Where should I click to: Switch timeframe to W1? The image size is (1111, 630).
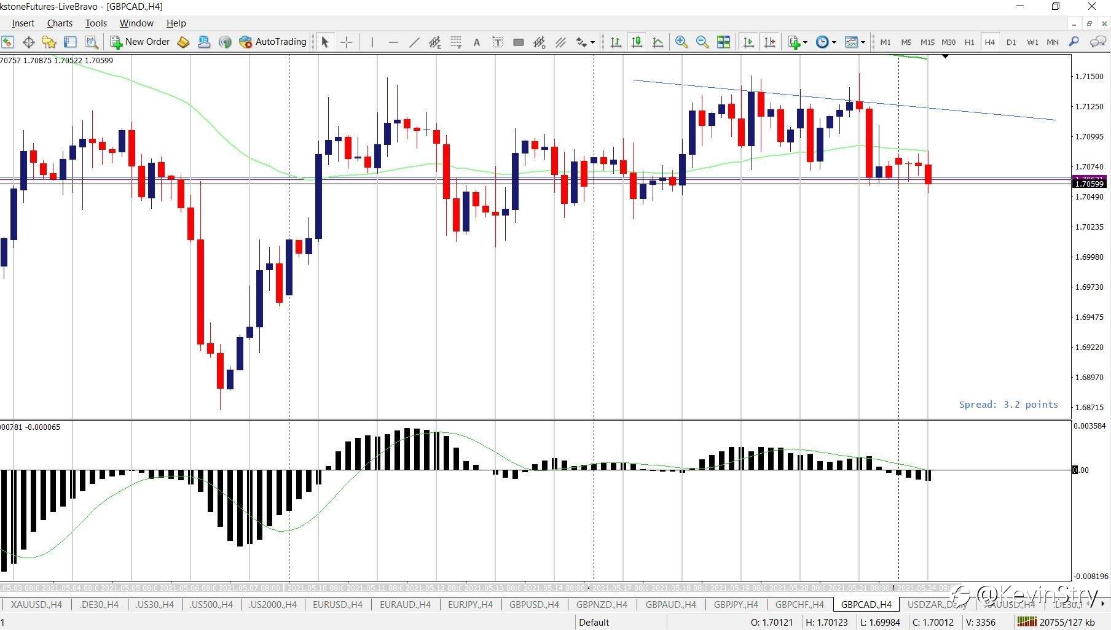(x=1032, y=42)
